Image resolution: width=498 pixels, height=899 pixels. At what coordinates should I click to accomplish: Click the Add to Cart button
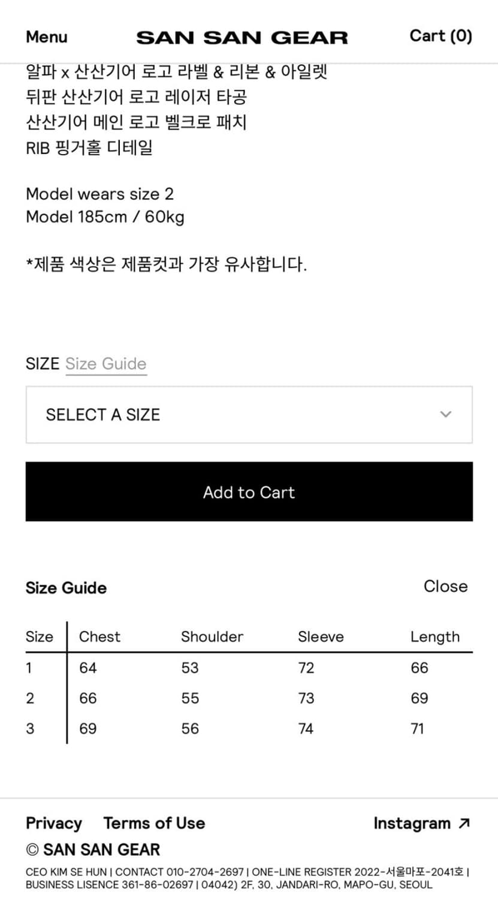[x=249, y=491]
